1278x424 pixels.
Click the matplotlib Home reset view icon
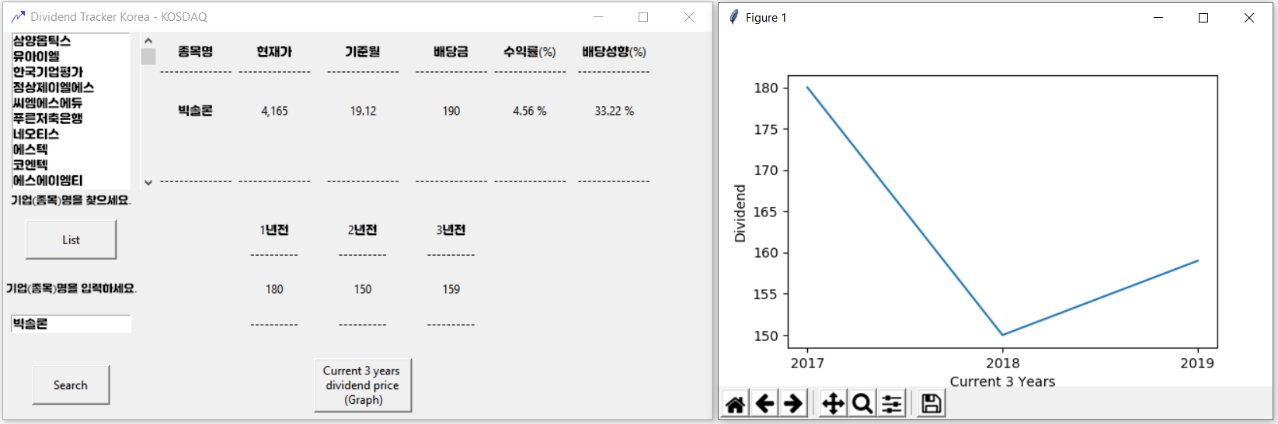point(735,404)
